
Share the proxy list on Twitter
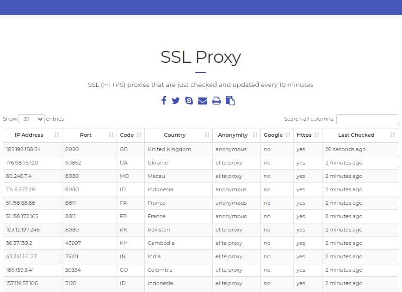[176, 100]
